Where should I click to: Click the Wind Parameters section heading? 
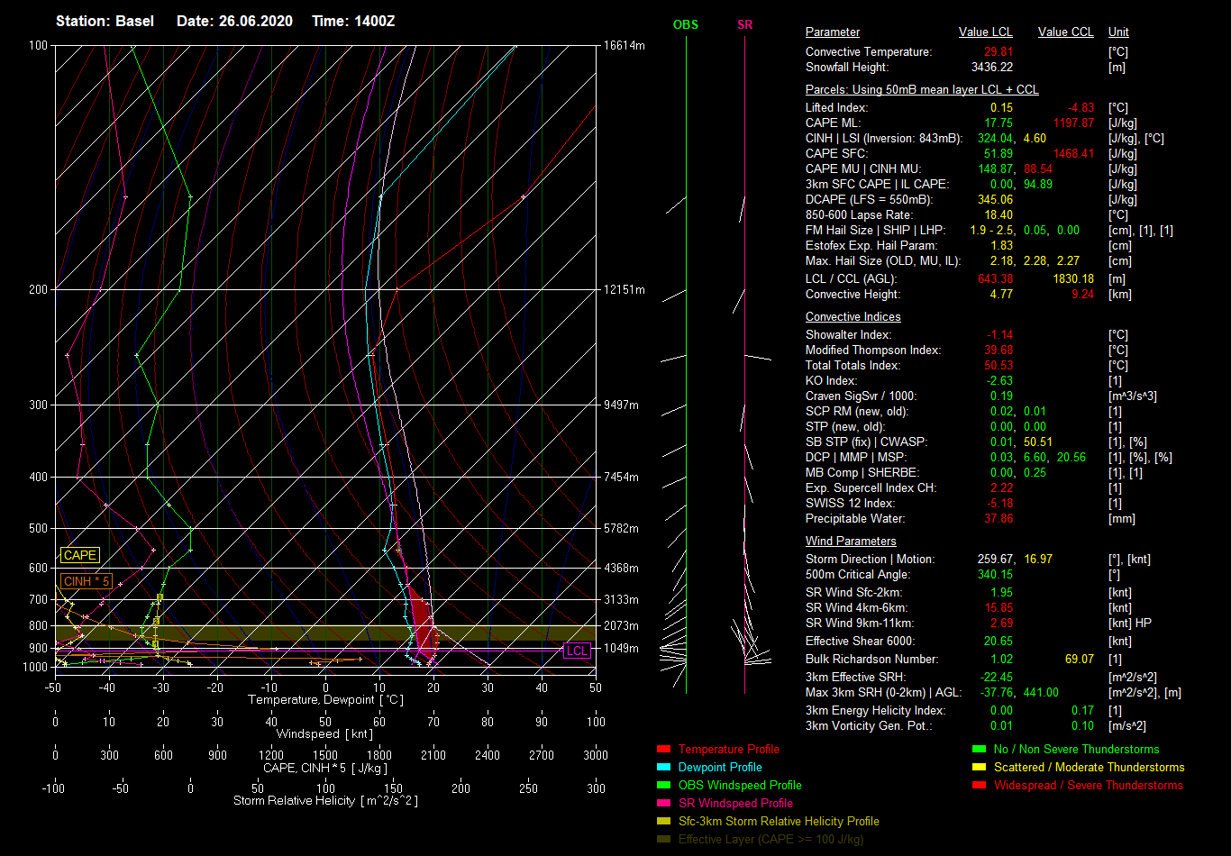coord(851,542)
